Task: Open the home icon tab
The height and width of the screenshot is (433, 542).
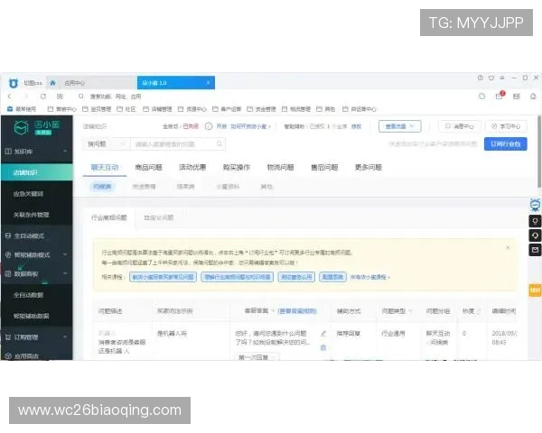Action: (x=53, y=83)
